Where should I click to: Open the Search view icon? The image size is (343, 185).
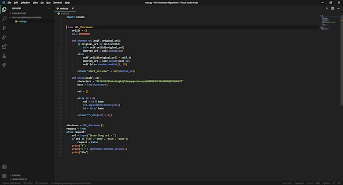[x=4, y=19]
